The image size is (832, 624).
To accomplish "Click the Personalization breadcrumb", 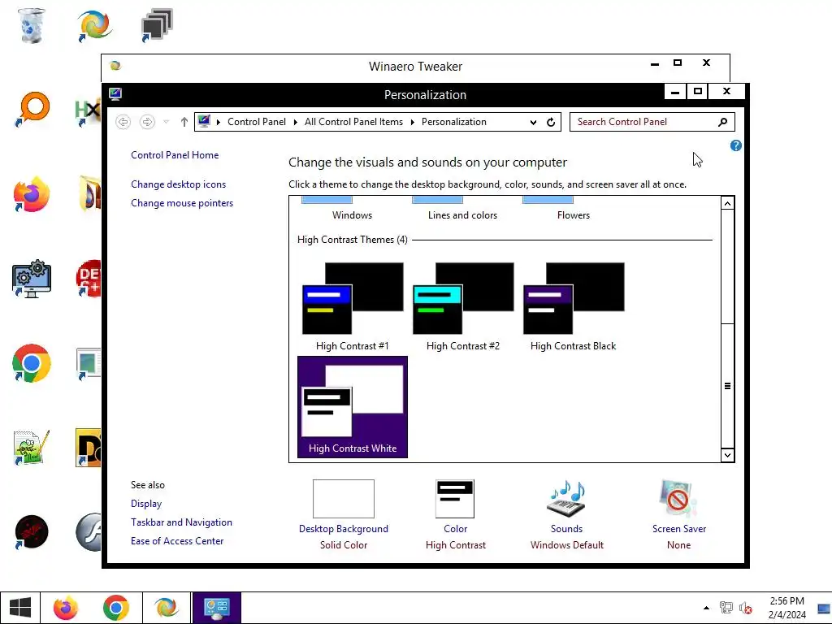I will 453,122.
